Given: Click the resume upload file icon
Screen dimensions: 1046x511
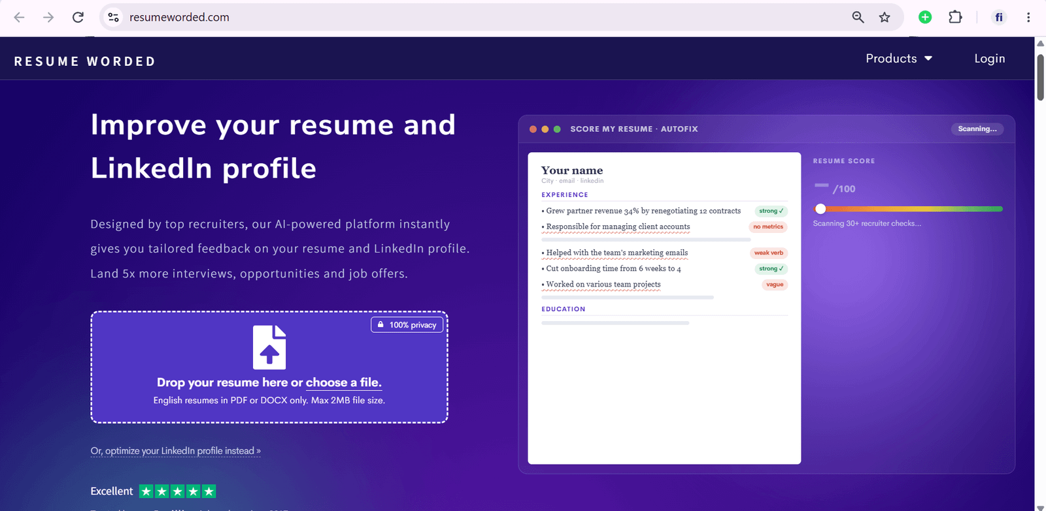Looking at the screenshot, I should pos(269,347).
